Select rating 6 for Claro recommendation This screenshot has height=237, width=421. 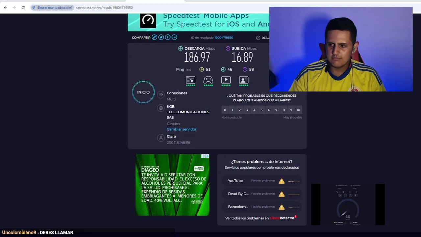[269, 110]
